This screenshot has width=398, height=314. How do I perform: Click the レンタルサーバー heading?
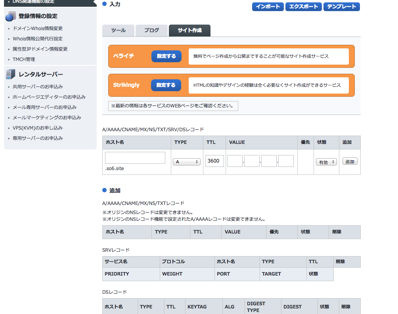point(41,75)
